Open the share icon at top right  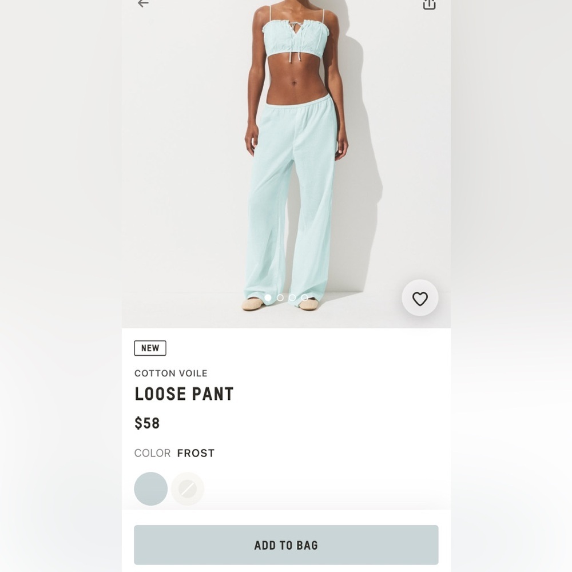[x=429, y=5]
